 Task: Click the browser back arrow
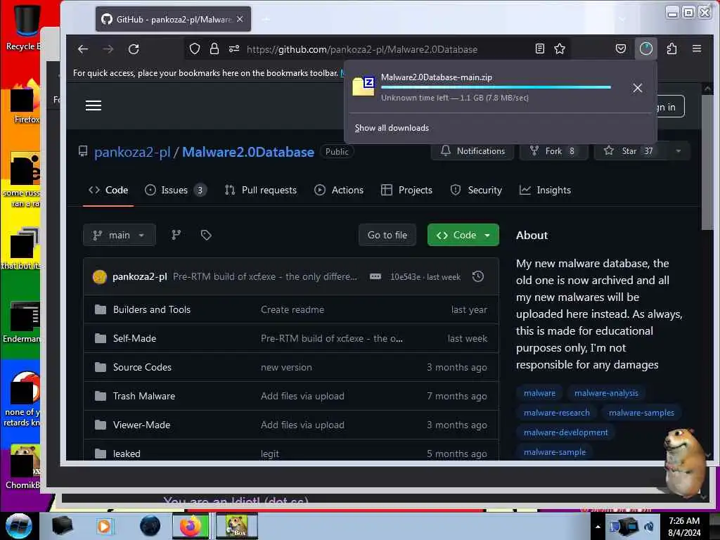click(x=83, y=49)
